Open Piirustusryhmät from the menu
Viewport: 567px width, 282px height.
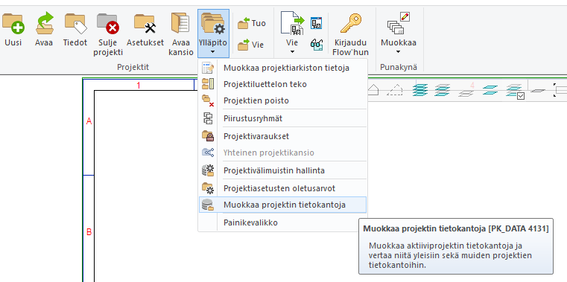point(282,118)
